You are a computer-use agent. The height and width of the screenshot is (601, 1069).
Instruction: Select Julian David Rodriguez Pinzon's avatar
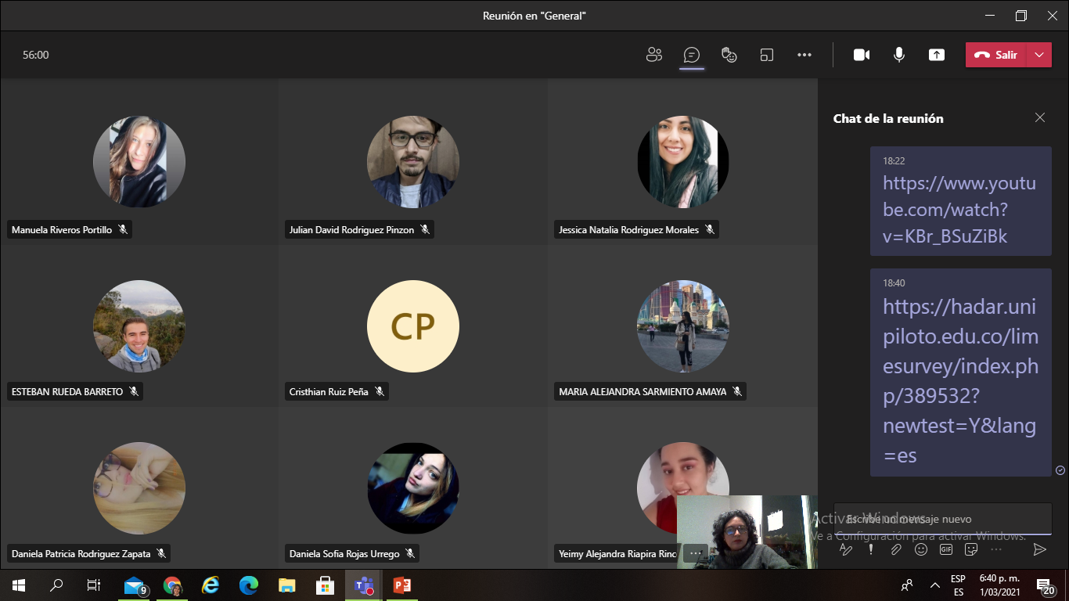pos(413,162)
